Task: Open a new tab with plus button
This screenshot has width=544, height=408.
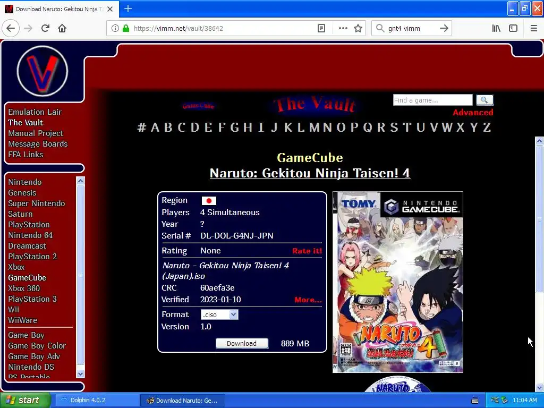Action: tap(127, 8)
